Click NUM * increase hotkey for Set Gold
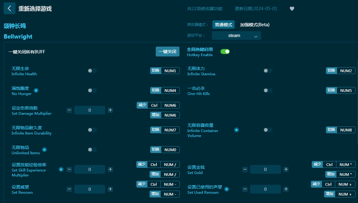The image size is (358, 203). pyautogui.click(x=340, y=174)
